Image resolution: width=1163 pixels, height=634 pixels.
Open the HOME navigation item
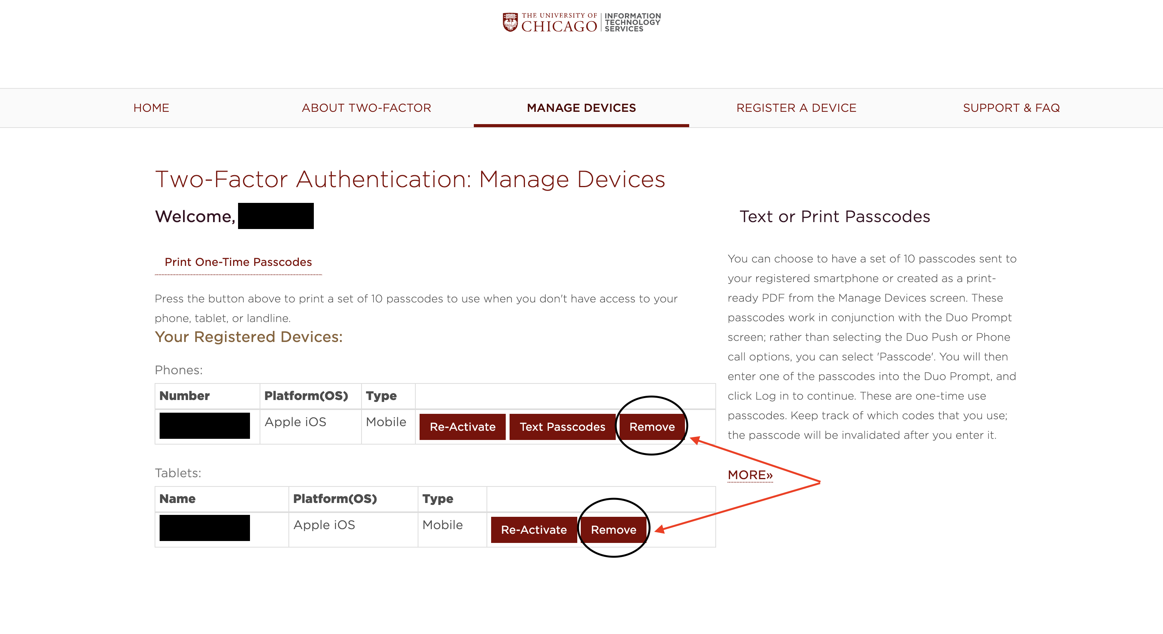151,108
